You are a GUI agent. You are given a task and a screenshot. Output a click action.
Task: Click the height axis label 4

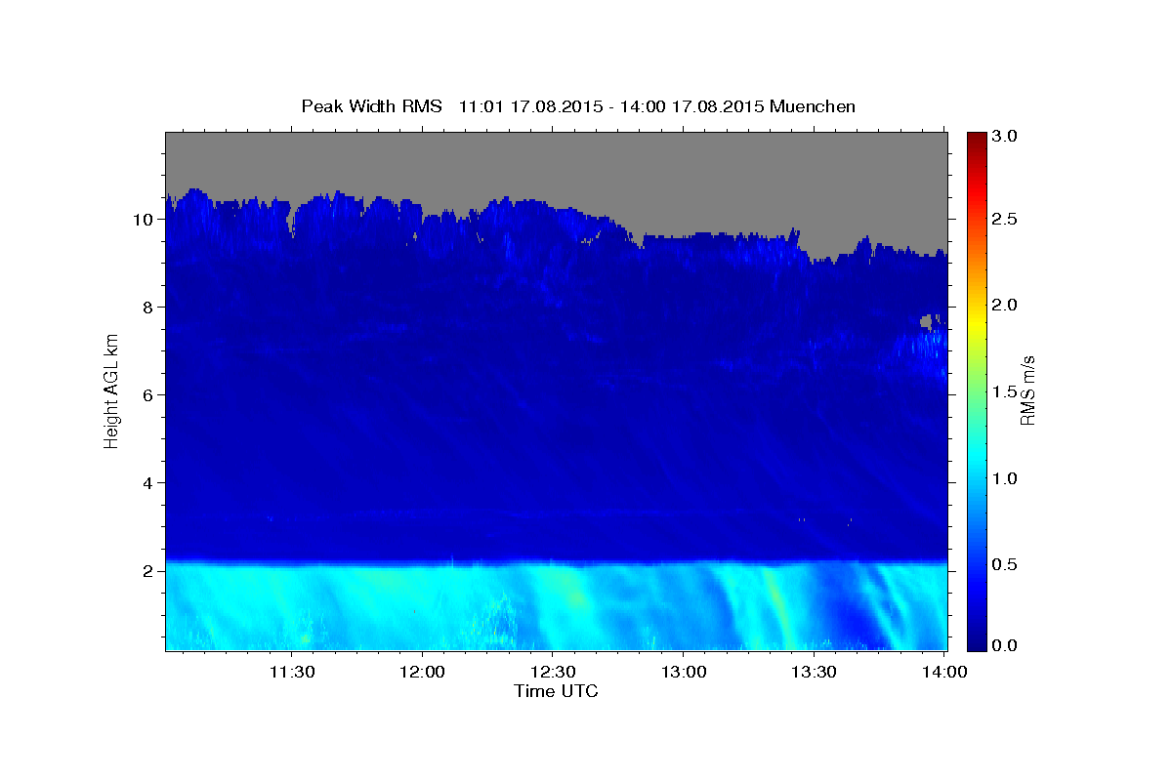[149, 483]
